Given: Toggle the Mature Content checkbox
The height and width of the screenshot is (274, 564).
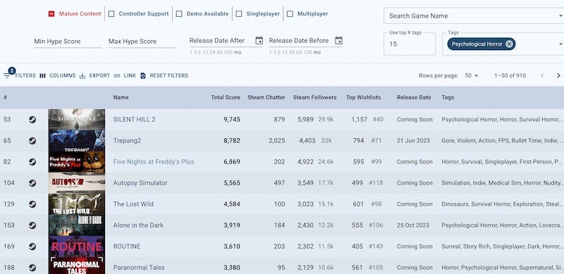Looking at the screenshot, I should pyautogui.click(x=51, y=13).
